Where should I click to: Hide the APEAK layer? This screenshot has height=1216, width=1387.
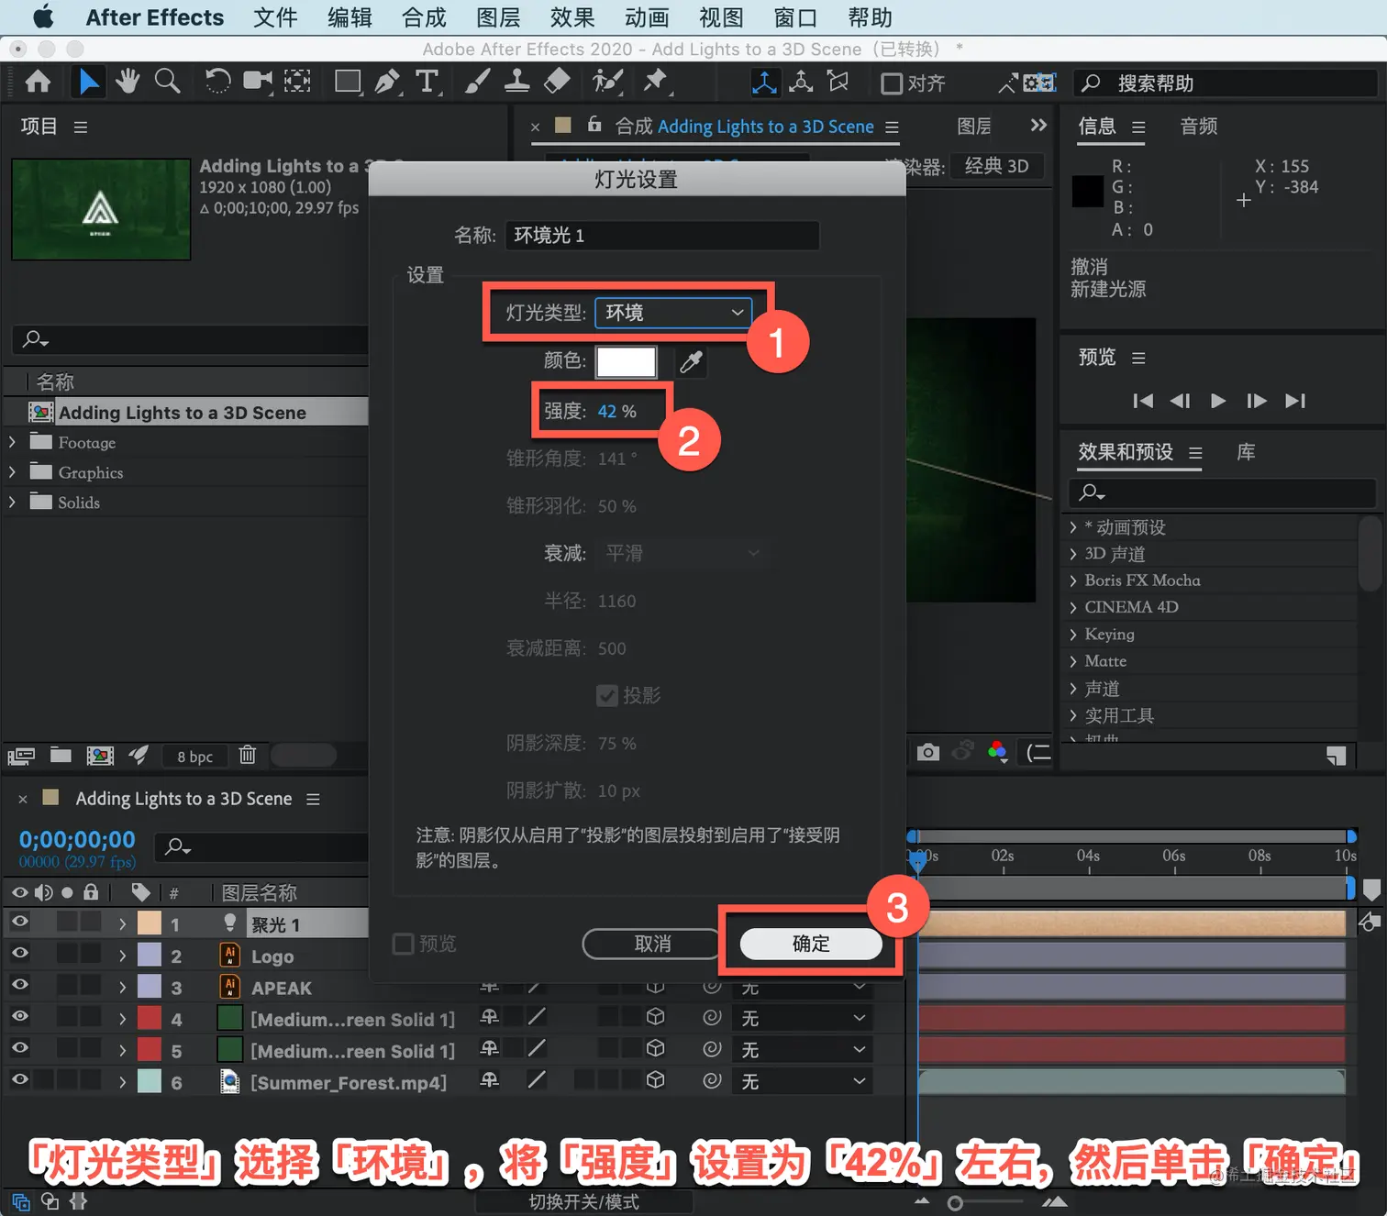pyautogui.click(x=19, y=985)
